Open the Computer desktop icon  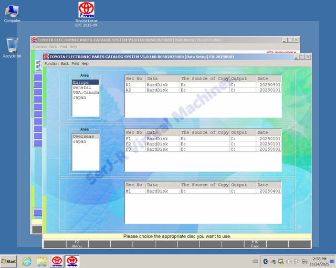point(12,14)
